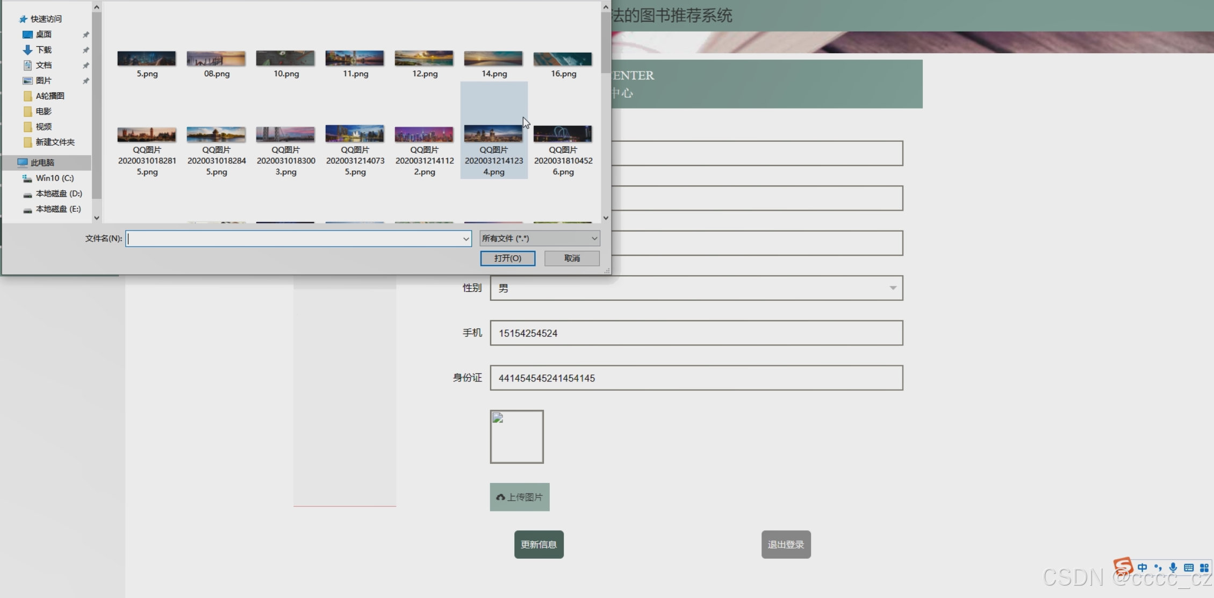Click the pin icon next to 桌面
The height and width of the screenshot is (598, 1214).
[85, 34]
